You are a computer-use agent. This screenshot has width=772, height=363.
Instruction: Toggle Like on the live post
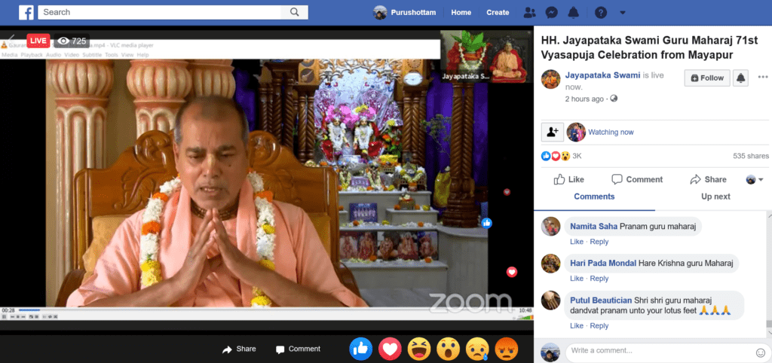(x=569, y=179)
